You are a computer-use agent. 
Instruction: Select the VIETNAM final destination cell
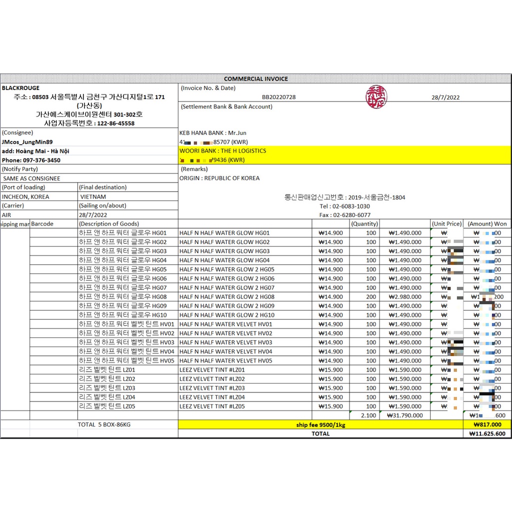pyautogui.click(x=92, y=197)
